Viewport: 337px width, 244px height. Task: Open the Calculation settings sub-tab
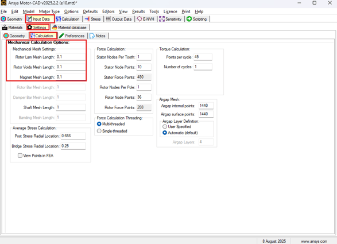click(43, 36)
